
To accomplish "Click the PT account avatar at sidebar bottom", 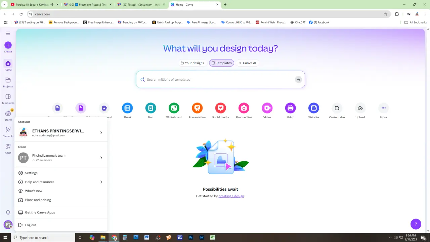I will click(8, 225).
